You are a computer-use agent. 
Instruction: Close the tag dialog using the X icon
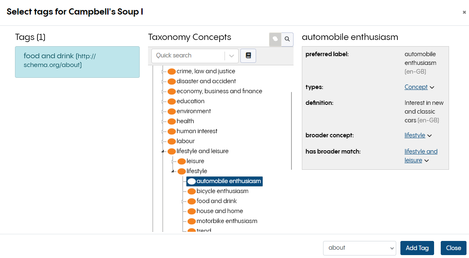tap(464, 12)
